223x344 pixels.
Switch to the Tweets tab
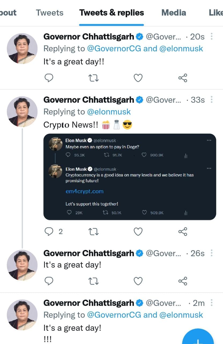tap(50, 13)
